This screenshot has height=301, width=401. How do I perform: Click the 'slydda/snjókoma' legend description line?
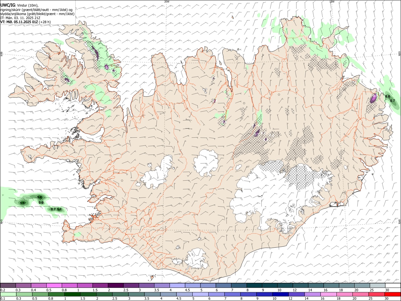point(38,14)
